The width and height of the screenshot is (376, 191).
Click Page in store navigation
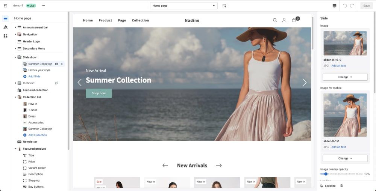coord(122,20)
